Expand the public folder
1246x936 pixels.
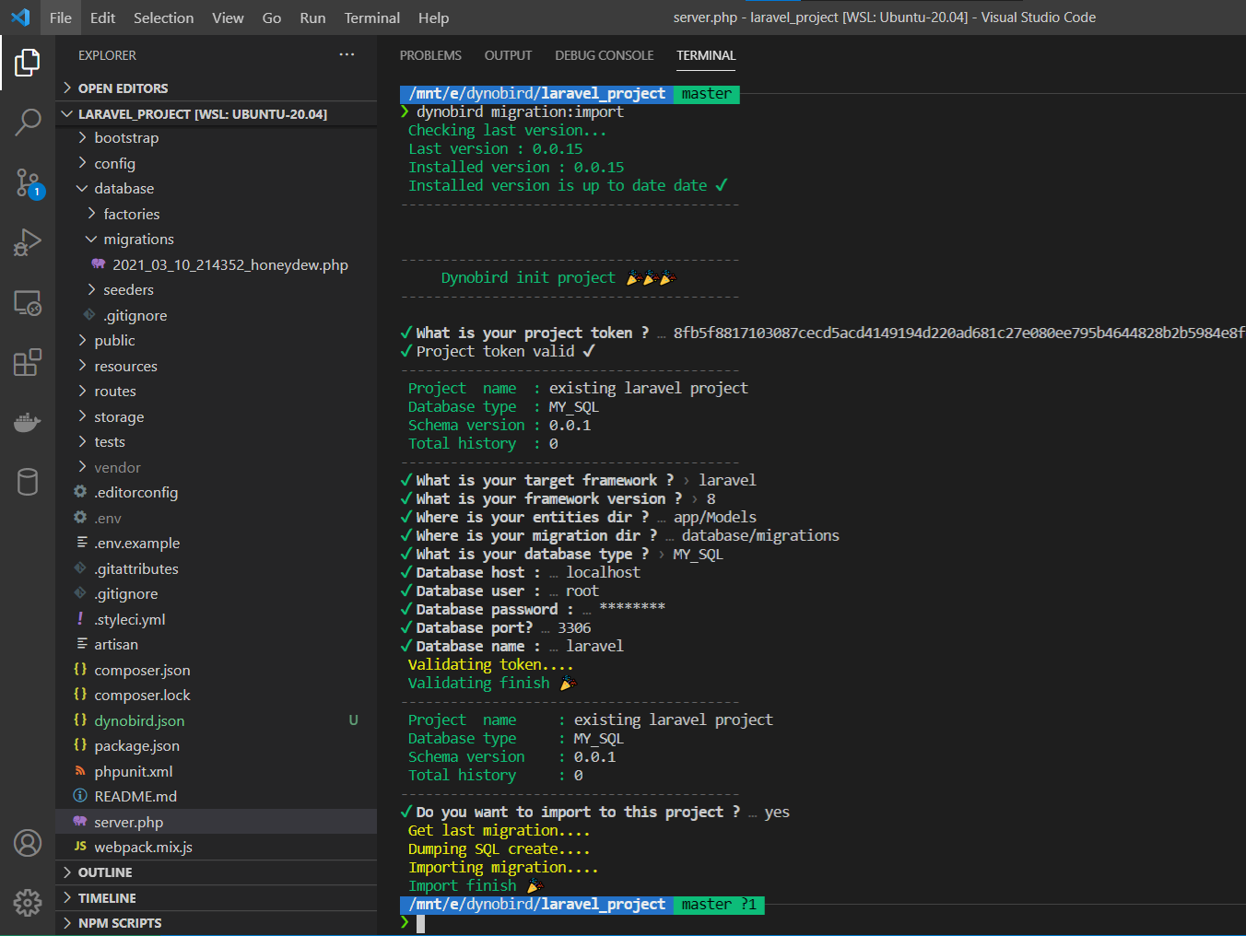216,340
